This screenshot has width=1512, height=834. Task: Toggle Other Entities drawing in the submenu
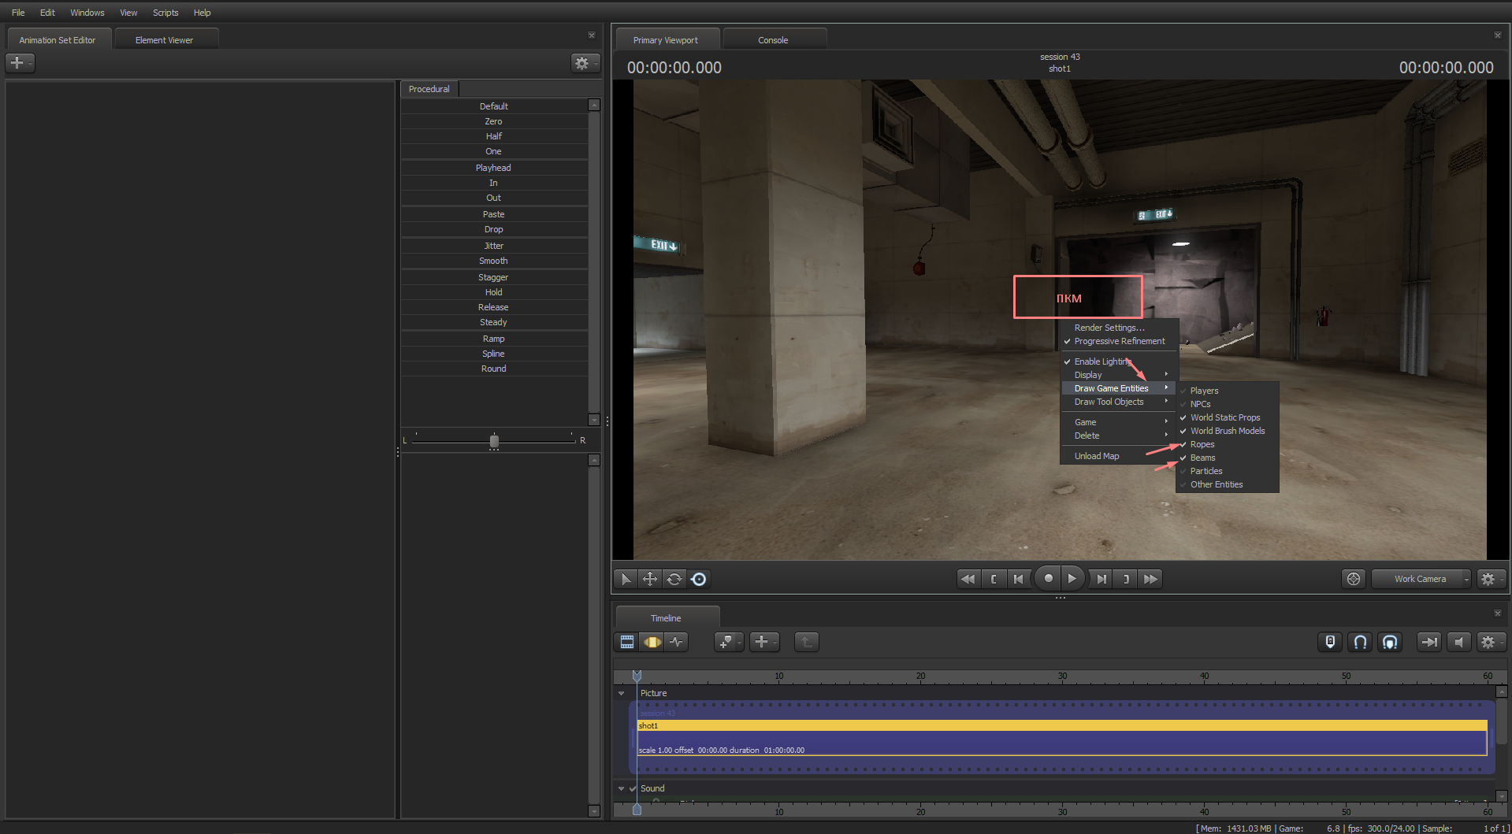(1227, 484)
